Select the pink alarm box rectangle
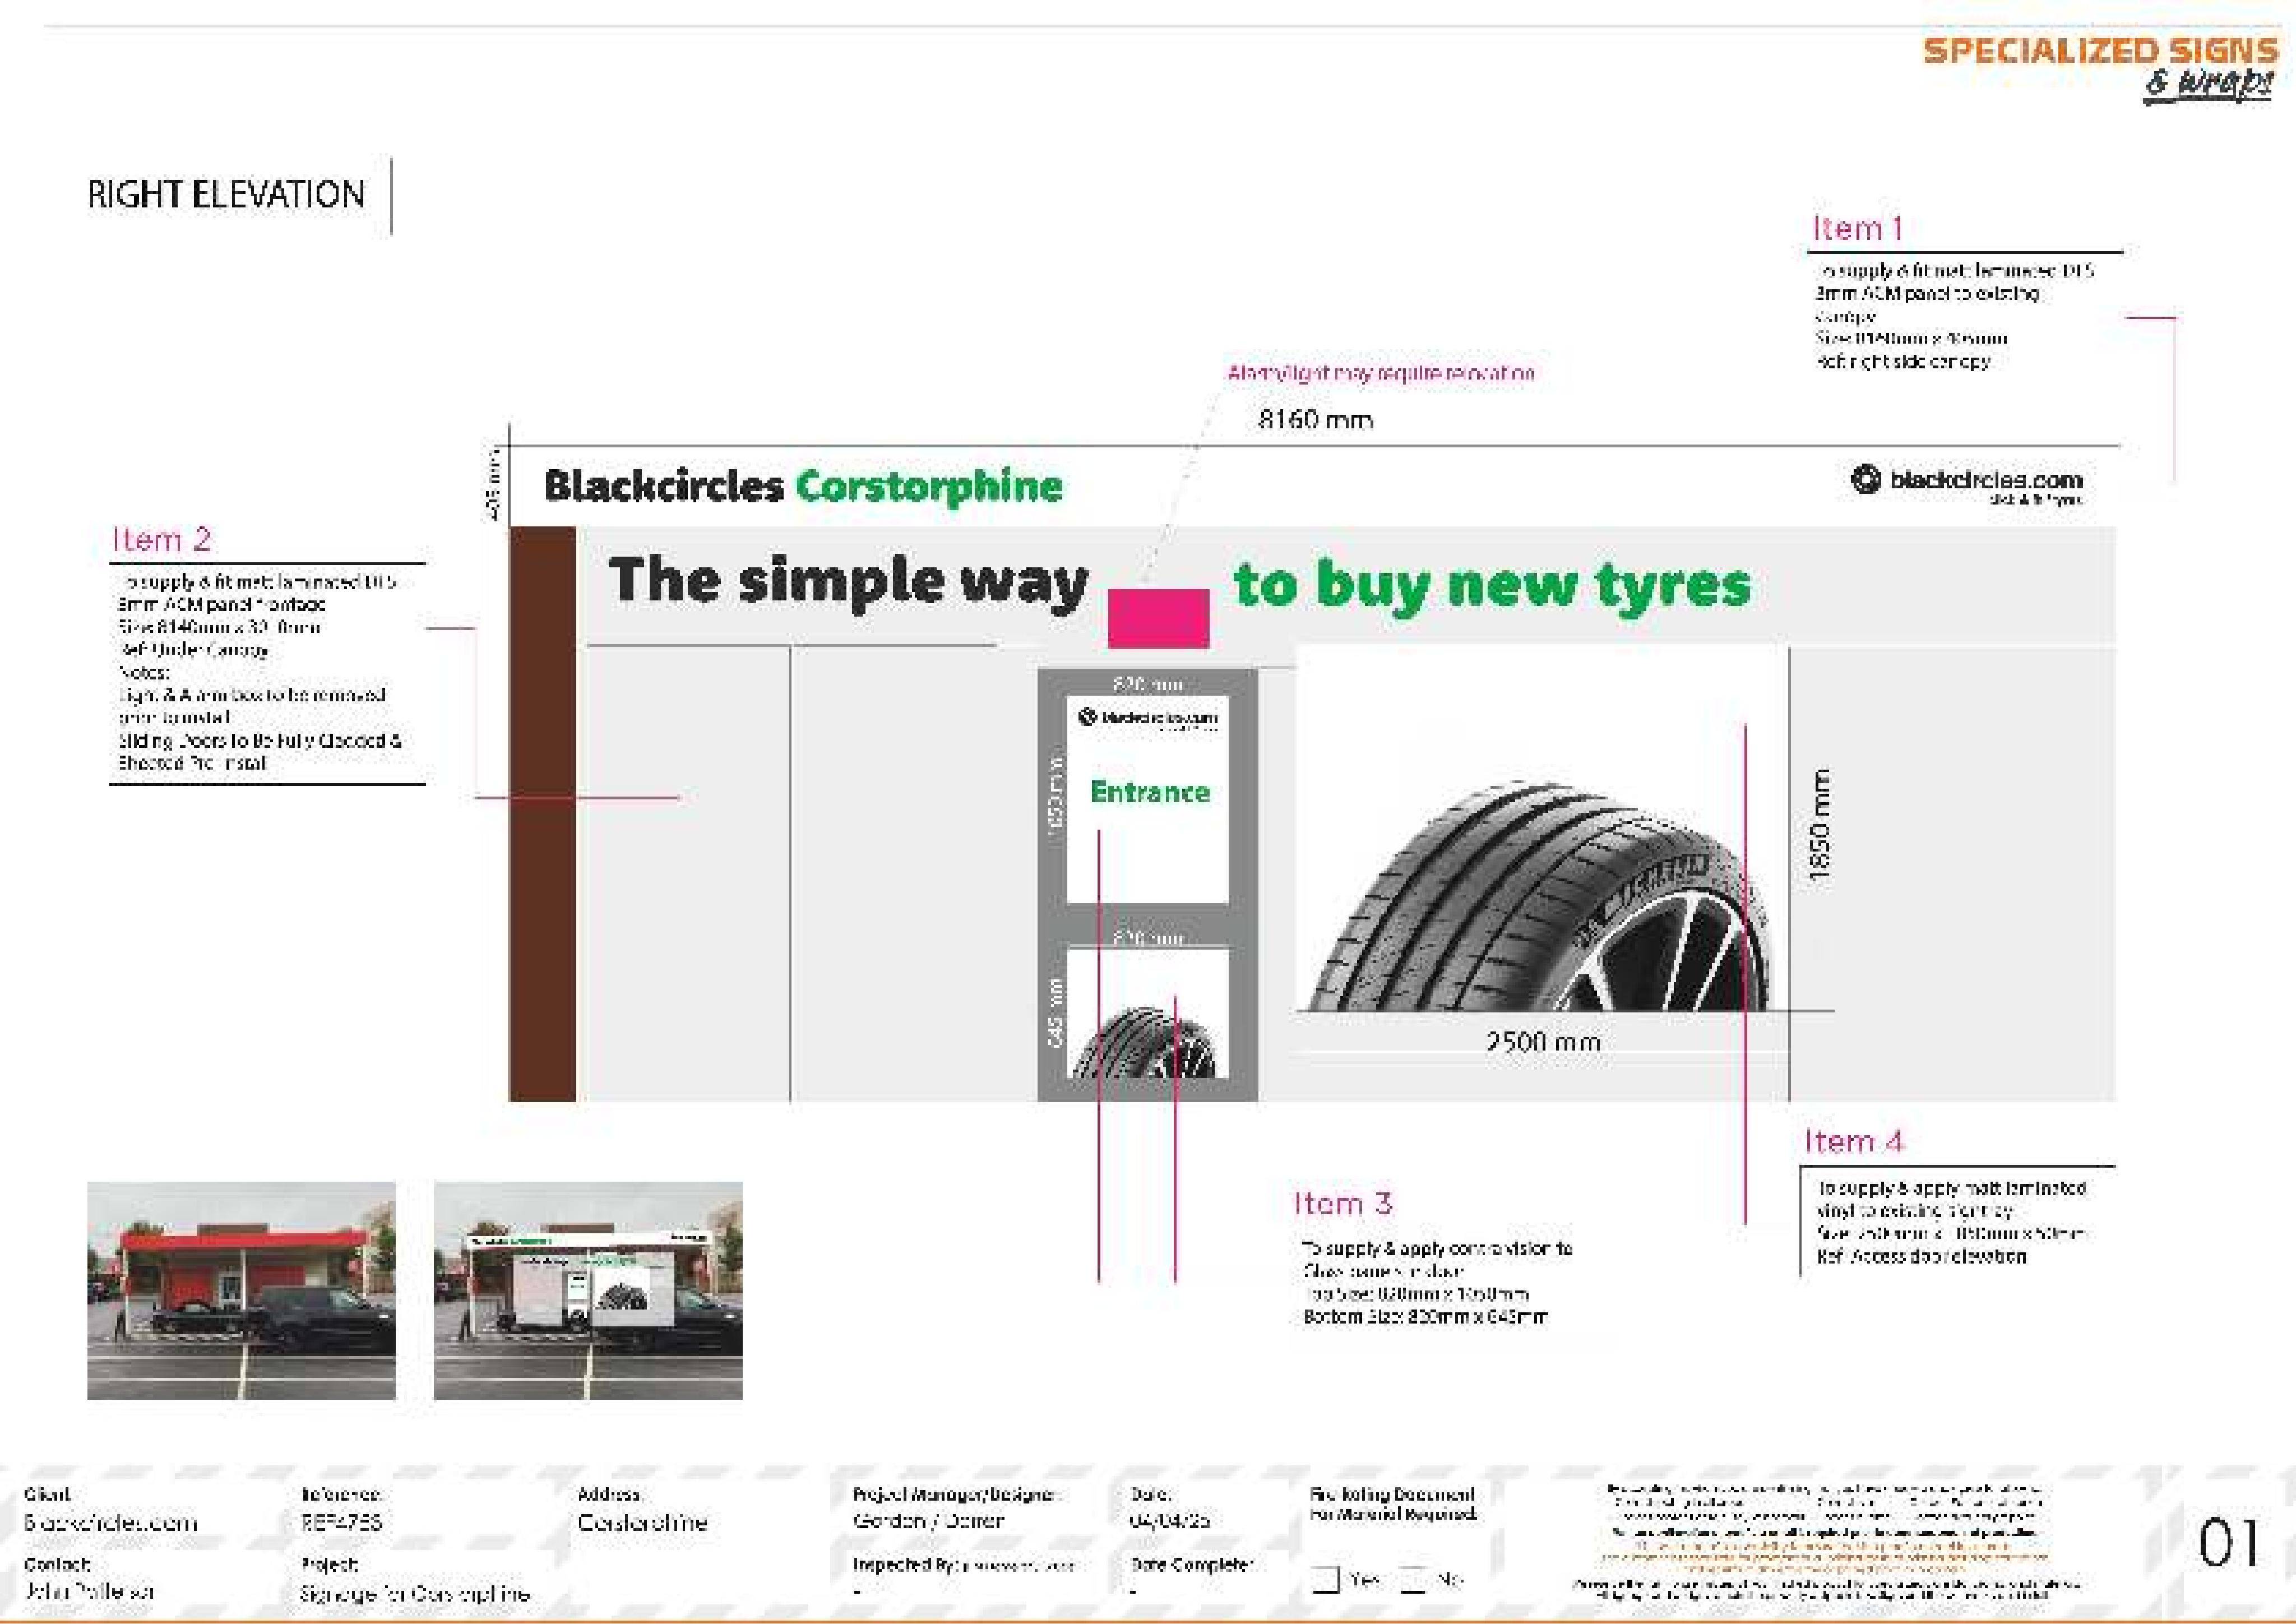2296x1624 pixels. (x=1158, y=618)
